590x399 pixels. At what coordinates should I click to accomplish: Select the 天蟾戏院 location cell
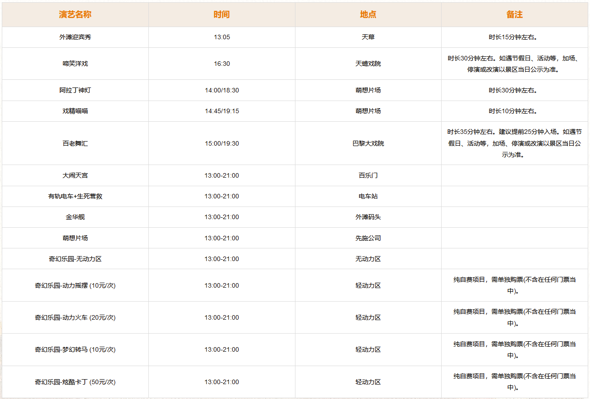(368, 64)
